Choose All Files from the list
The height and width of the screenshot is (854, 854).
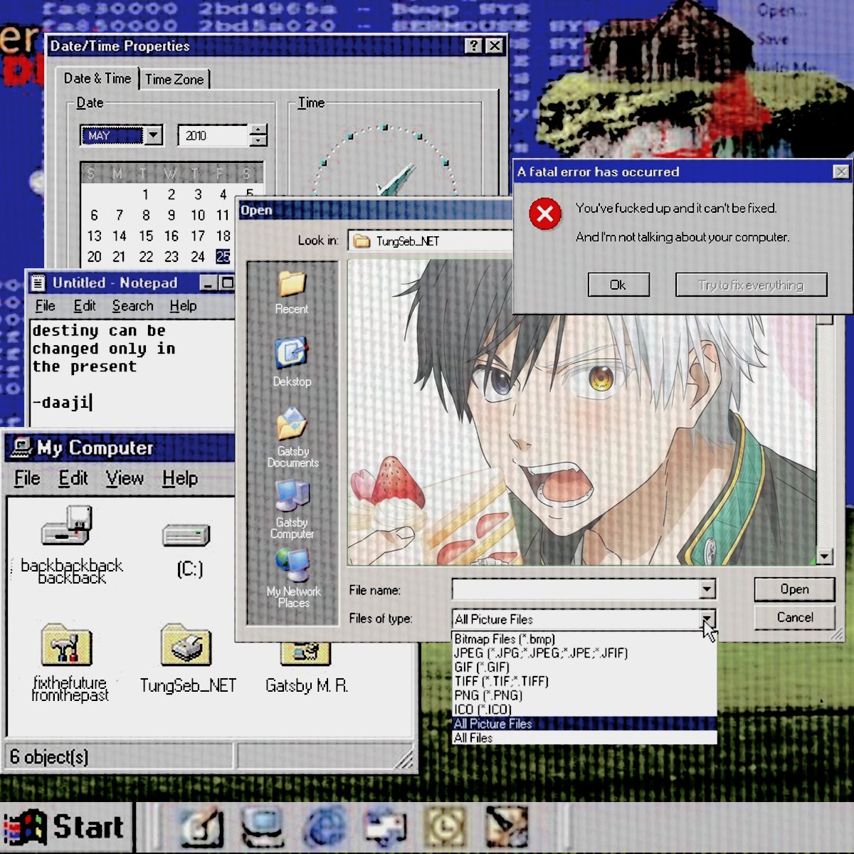tap(584, 738)
